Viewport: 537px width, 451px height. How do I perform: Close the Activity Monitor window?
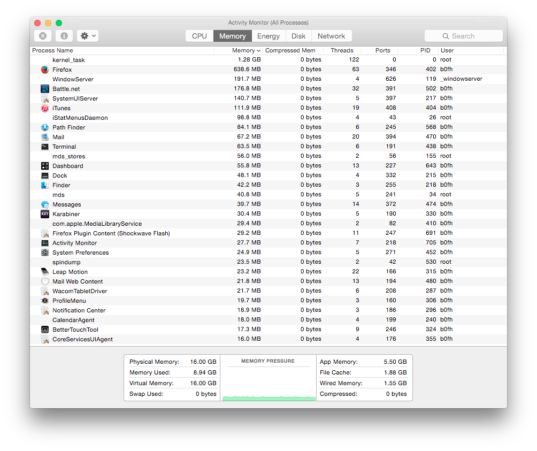[37, 23]
